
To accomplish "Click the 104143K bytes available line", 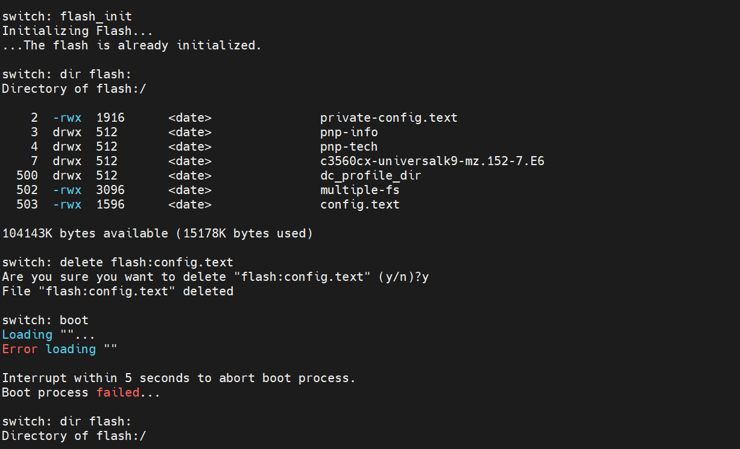I will point(157,233).
